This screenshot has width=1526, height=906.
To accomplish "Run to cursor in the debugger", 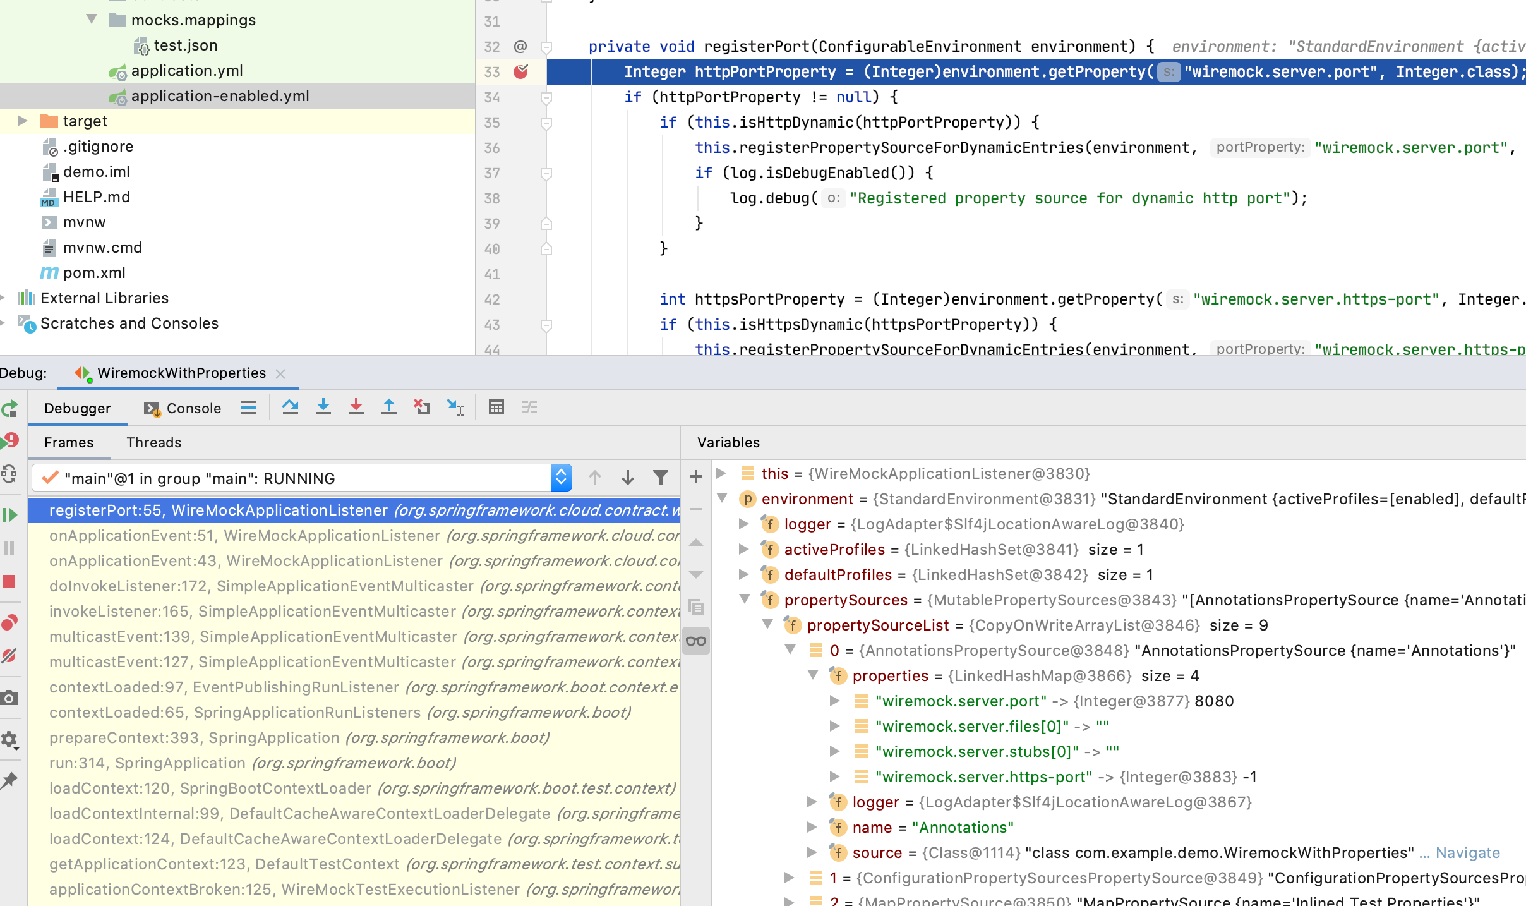I will tap(455, 407).
